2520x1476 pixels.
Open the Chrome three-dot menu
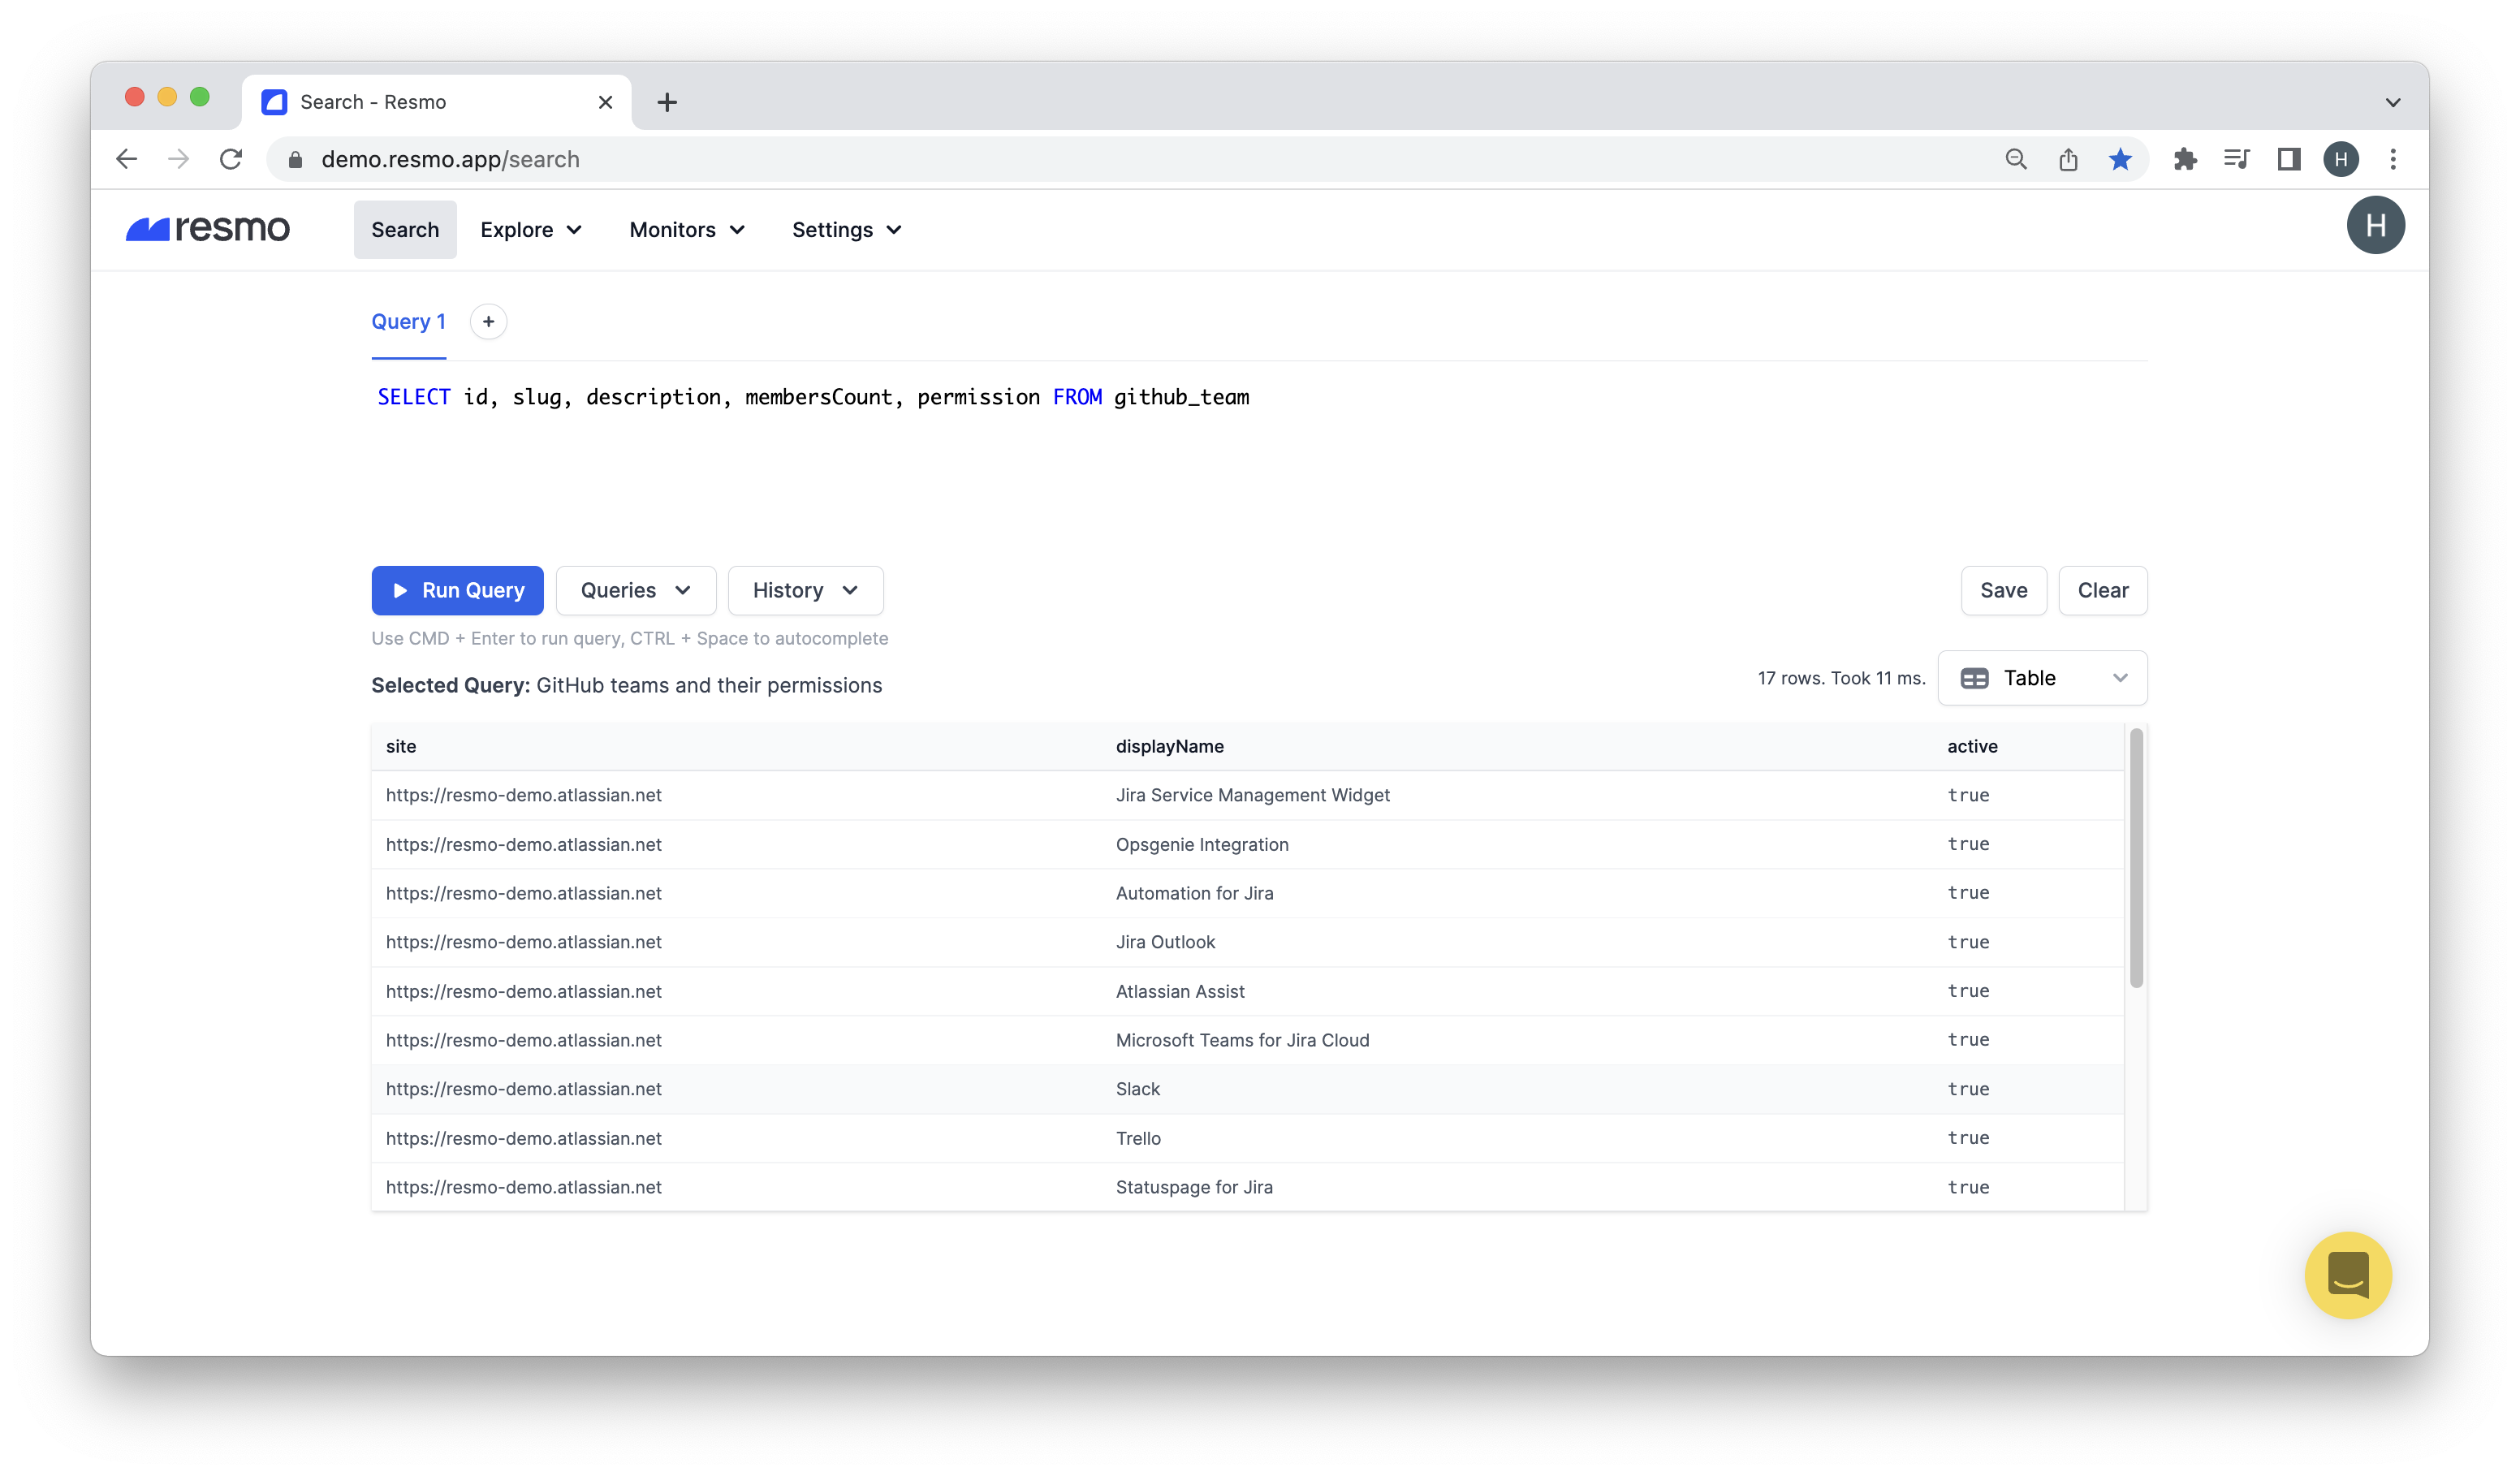coord(2393,159)
